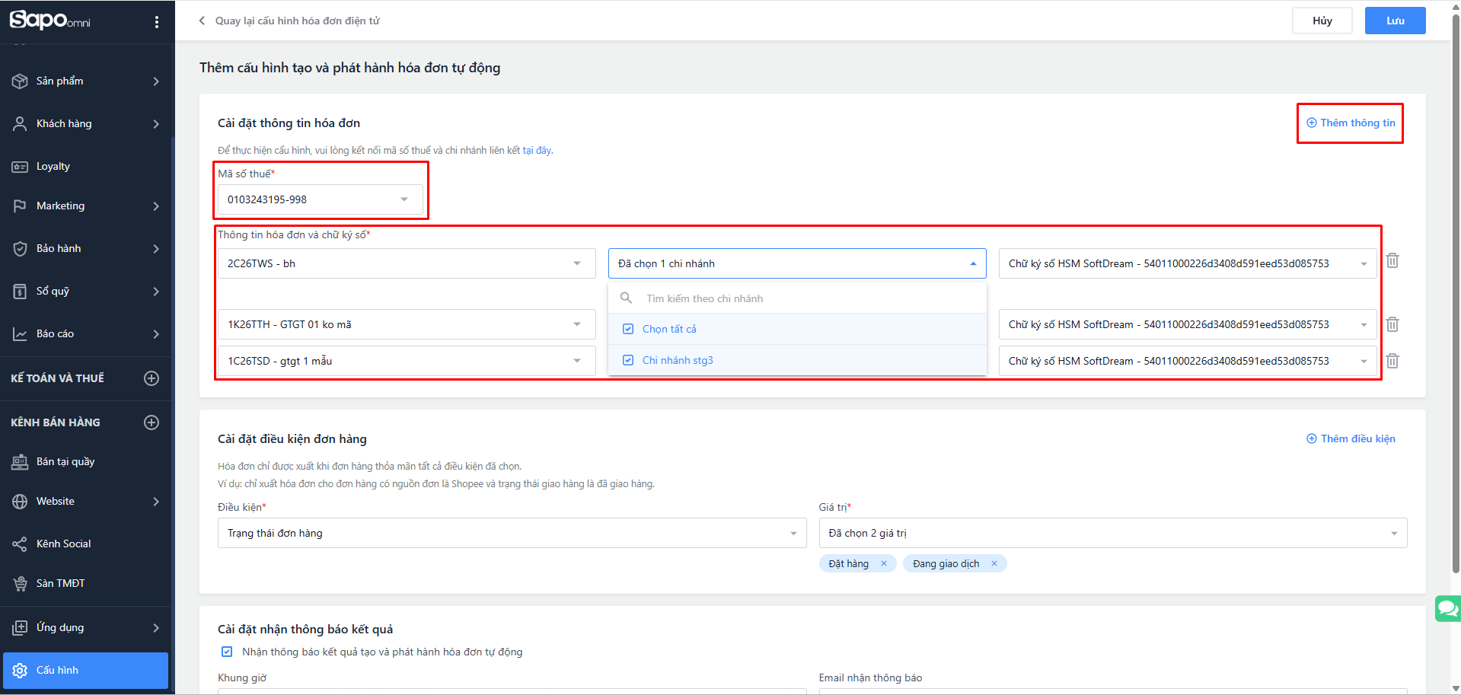
Task: Click the three-dot menu beside Sapo logo
Action: [157, 22]
